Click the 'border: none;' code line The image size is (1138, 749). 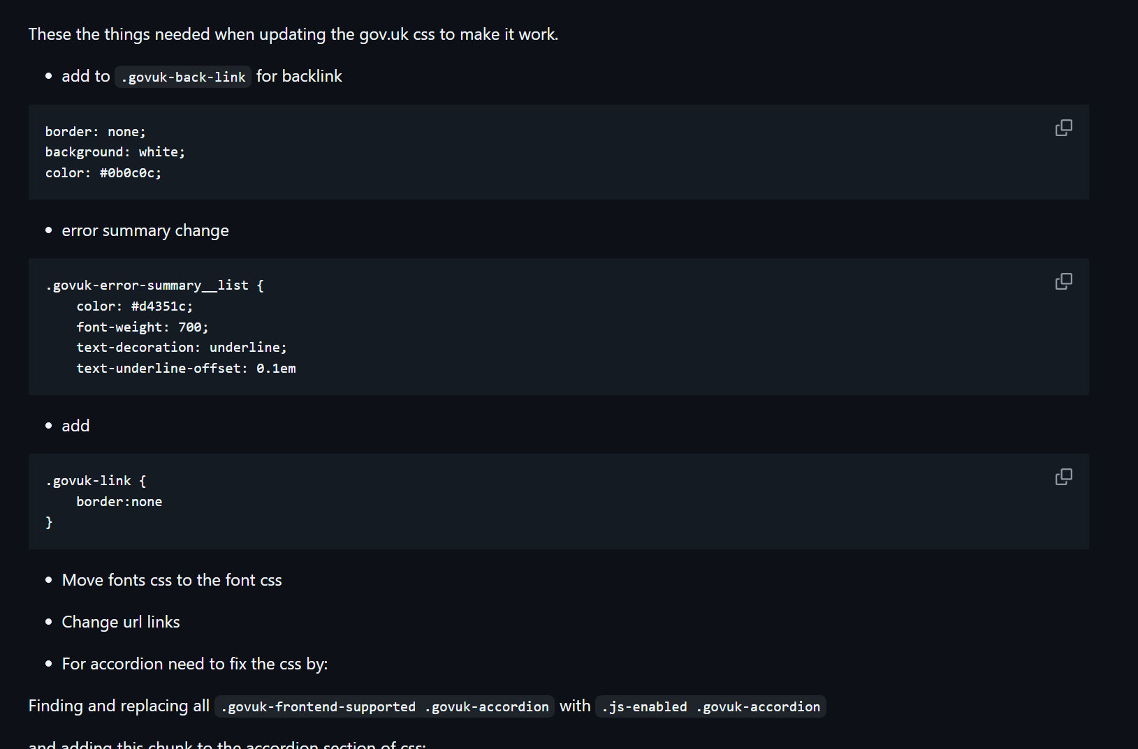tap(95, 132)
